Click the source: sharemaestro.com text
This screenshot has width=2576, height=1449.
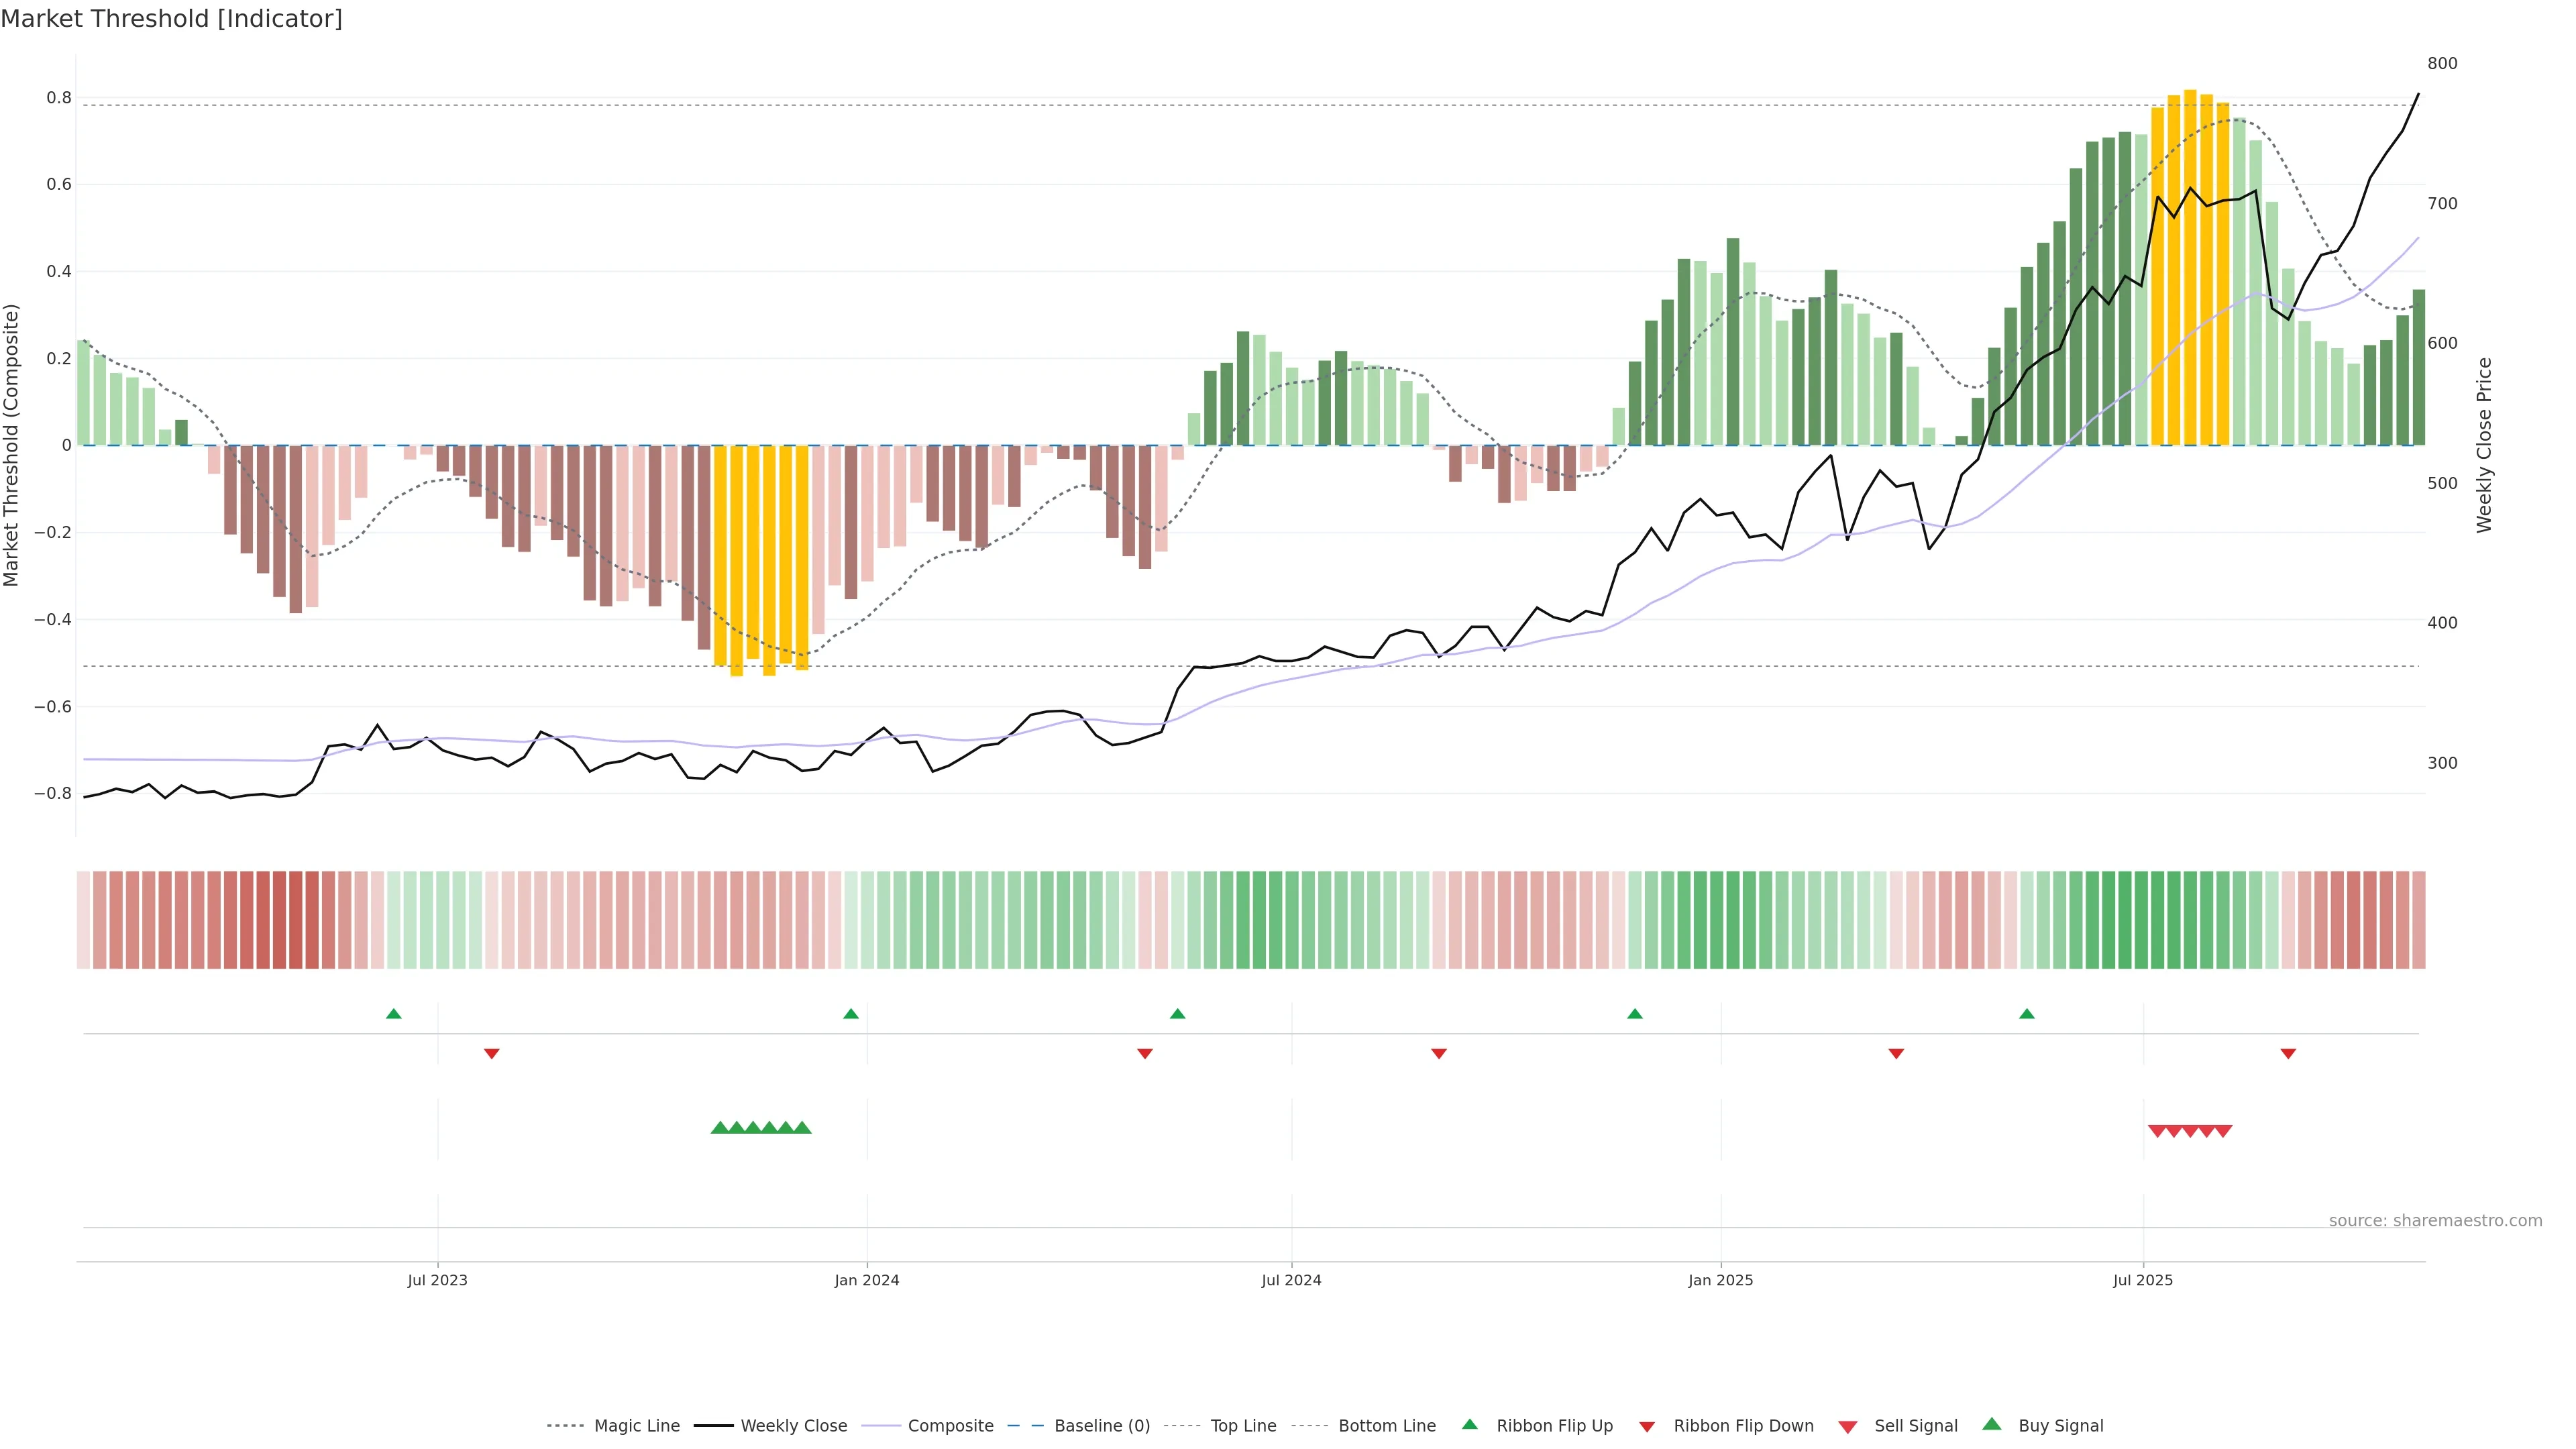tap(2435, 1221)
